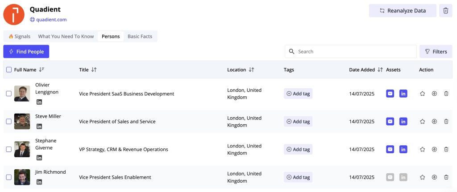The height and width of the screenshot is (192, 457).
Task: Delete company via top-right trash icon
Action: pos(446,11)
